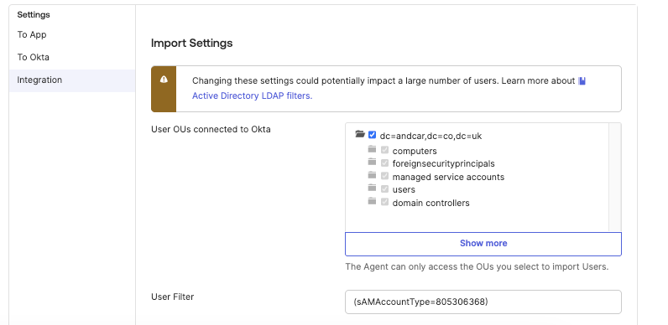The height and width of the screenshot is (325, 668).
Task: Toggle the dc=andcar,dc=co,dc=uk checkbox
Action: coord(372,135)
